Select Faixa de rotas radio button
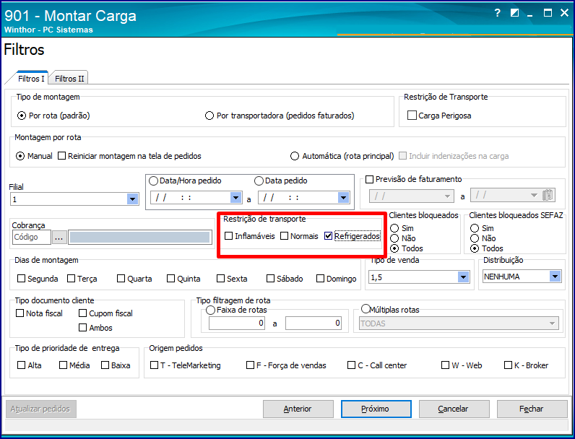Viewport: 575px width, 439px height. click(210, 310)
